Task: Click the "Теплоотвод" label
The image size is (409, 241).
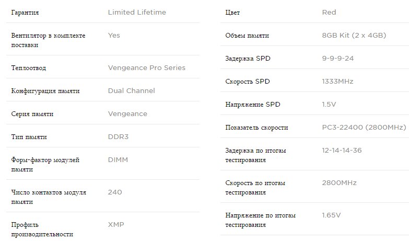Action: [x=29, y=67]
